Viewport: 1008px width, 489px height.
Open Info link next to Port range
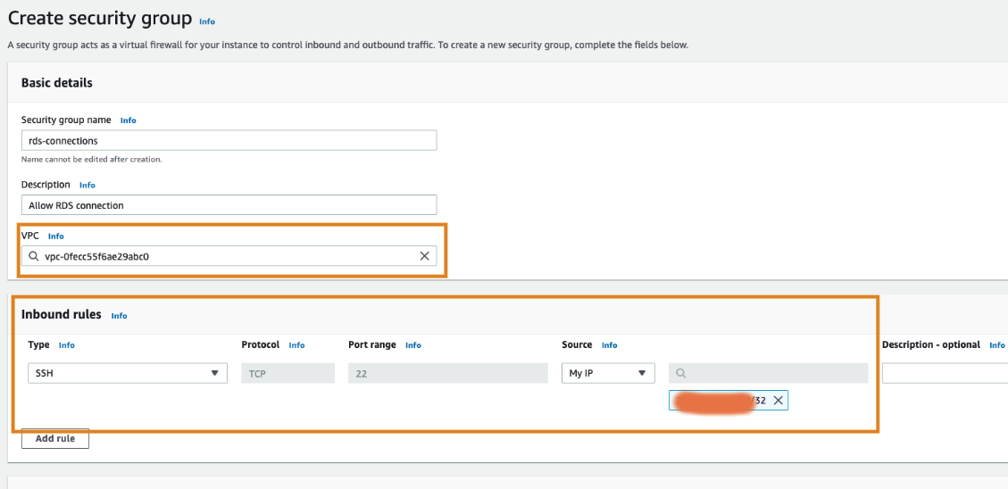coord(413,345)
